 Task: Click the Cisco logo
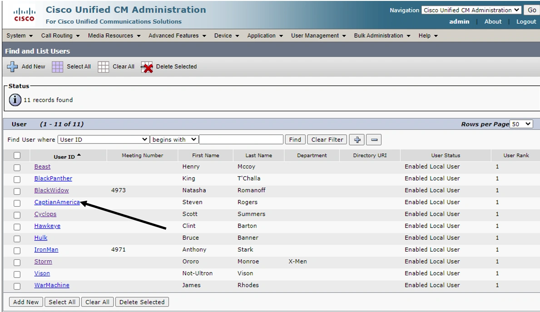click(24, 15)
